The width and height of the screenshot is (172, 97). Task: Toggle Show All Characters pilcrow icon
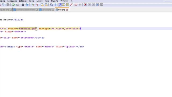(x=56, y=5)
